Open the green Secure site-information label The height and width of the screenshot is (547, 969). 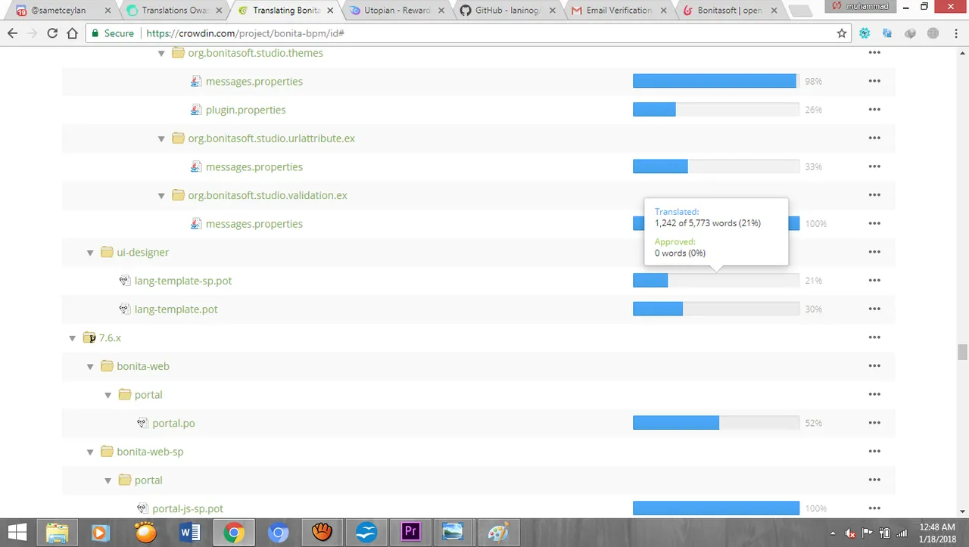click(x=112, y=33)
